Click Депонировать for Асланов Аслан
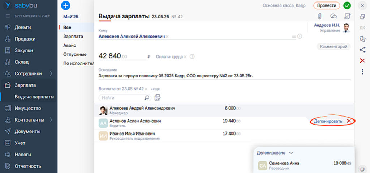370x173 pixels. click(x=328, y=121)
